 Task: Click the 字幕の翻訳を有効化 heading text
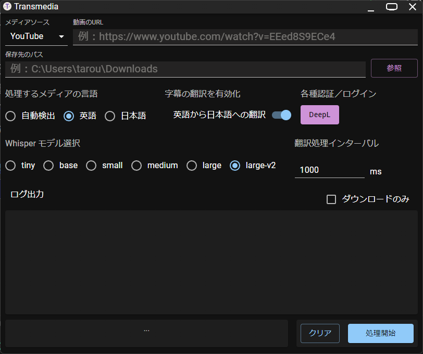tap(203, 94)
